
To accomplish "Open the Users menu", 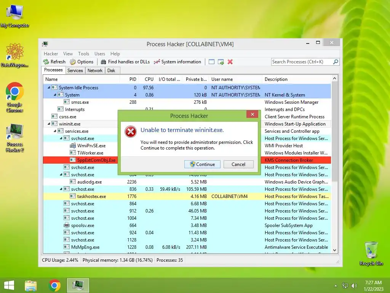I will [x=100, y=53].
